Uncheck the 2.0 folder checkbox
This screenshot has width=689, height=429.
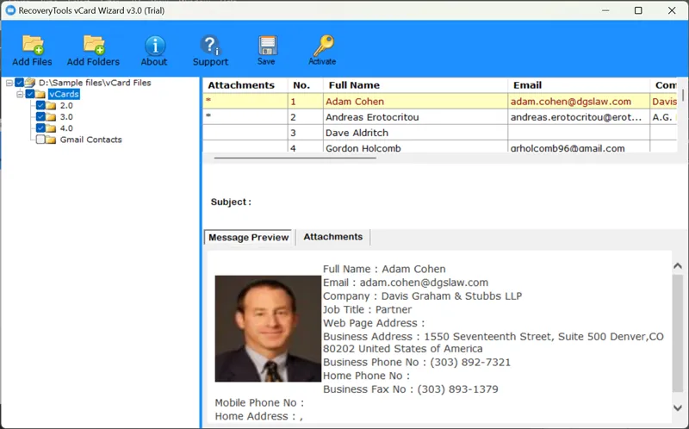coord(40,105)
